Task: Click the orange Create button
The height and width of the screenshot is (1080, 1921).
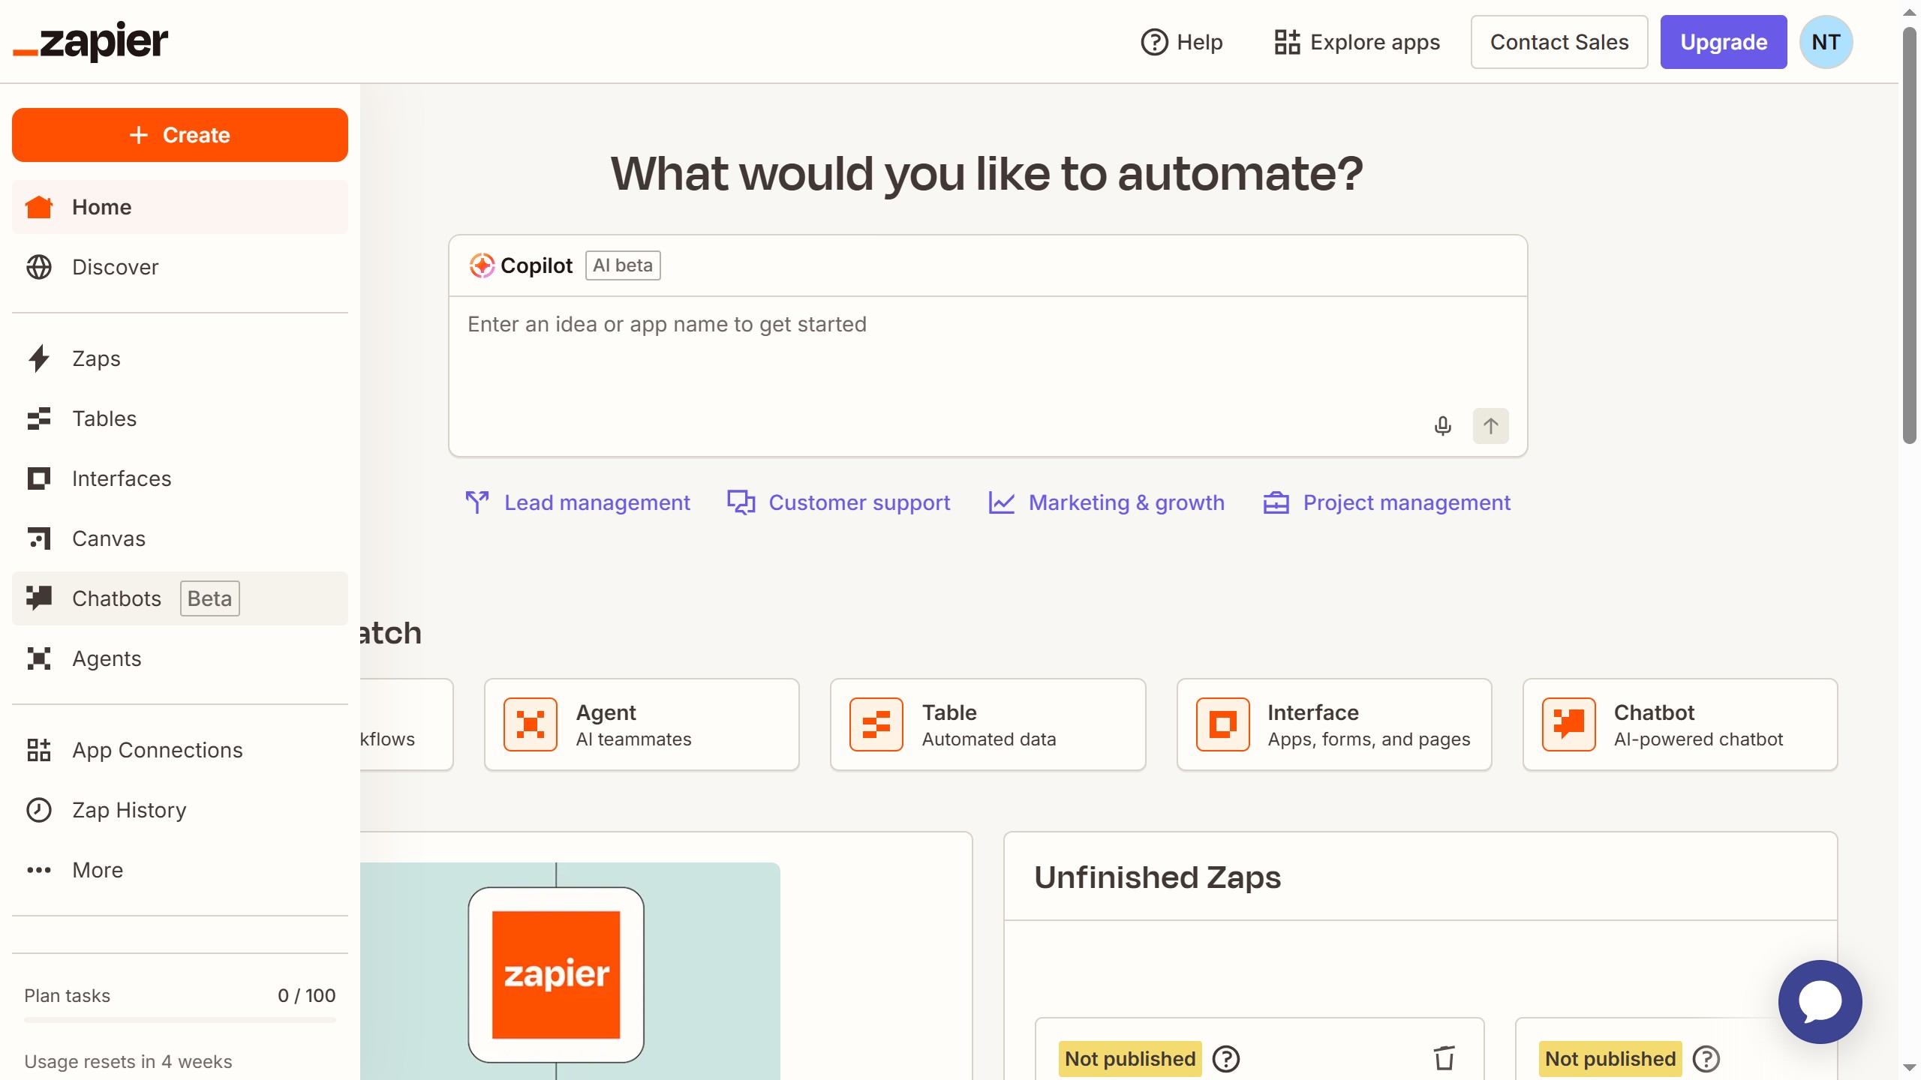Action: pos(180,135)
